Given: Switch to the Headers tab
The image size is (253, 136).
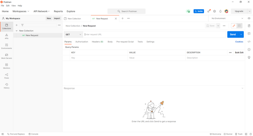Looking at the screenshot, I should pyautogui.click(x=98, y=42).
